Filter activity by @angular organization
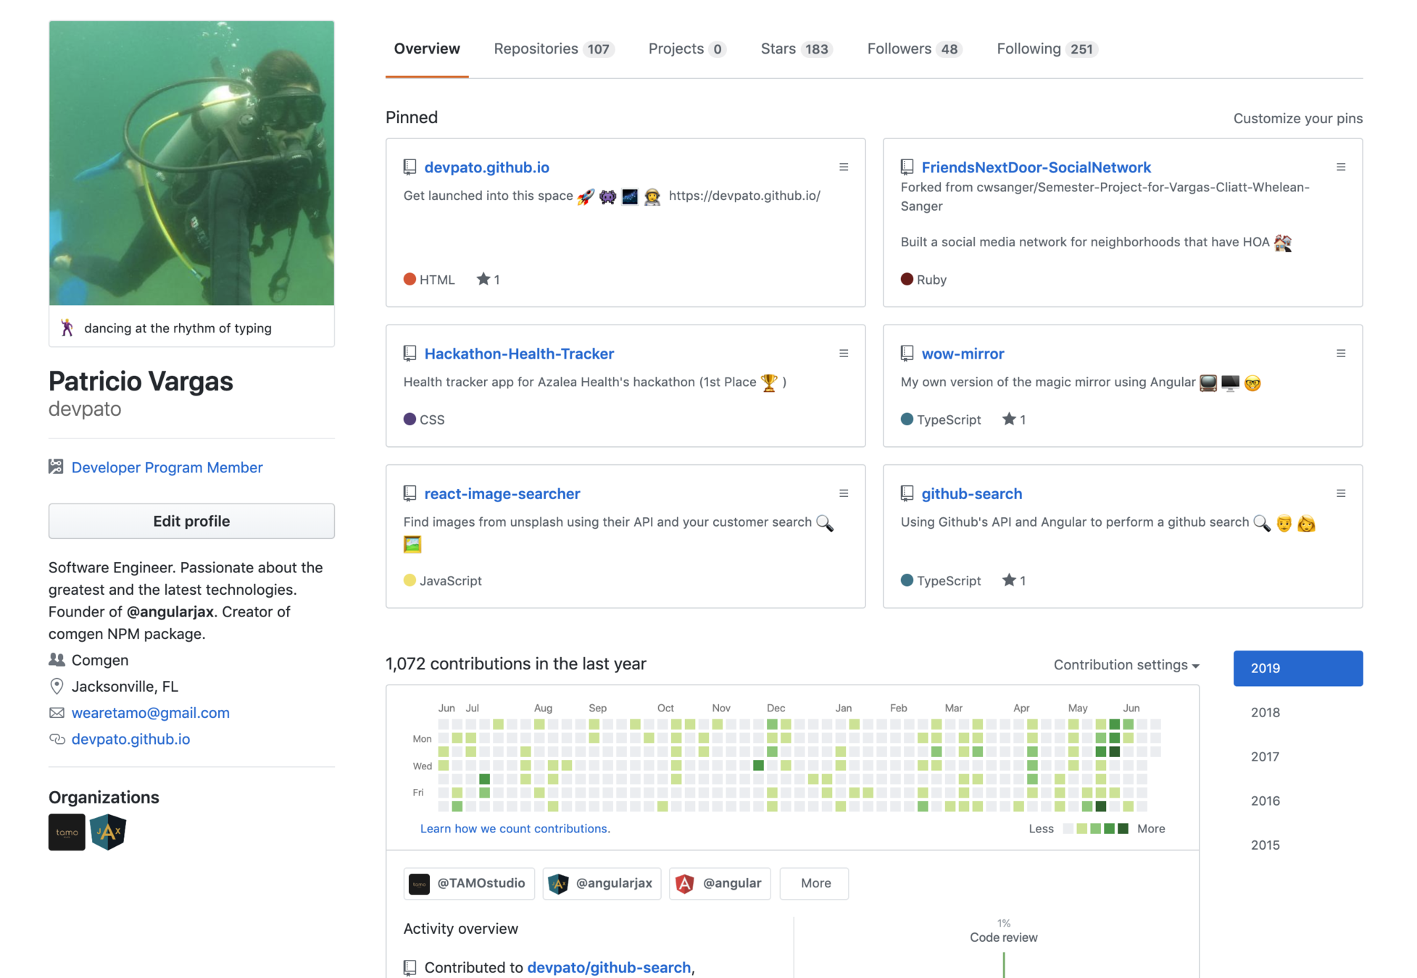 pyautogui.click(x=719, y=883)
